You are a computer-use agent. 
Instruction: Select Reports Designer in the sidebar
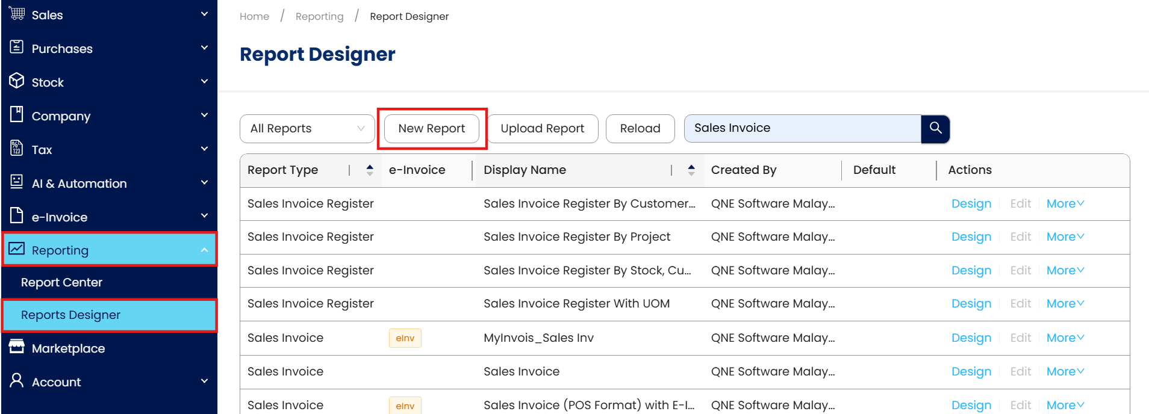70,315
